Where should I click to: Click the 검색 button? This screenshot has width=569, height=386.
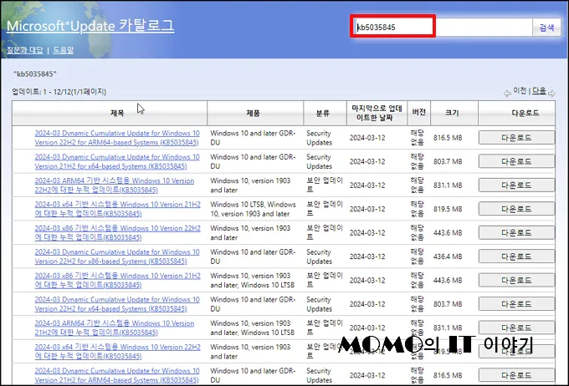(x=546, y=28)
